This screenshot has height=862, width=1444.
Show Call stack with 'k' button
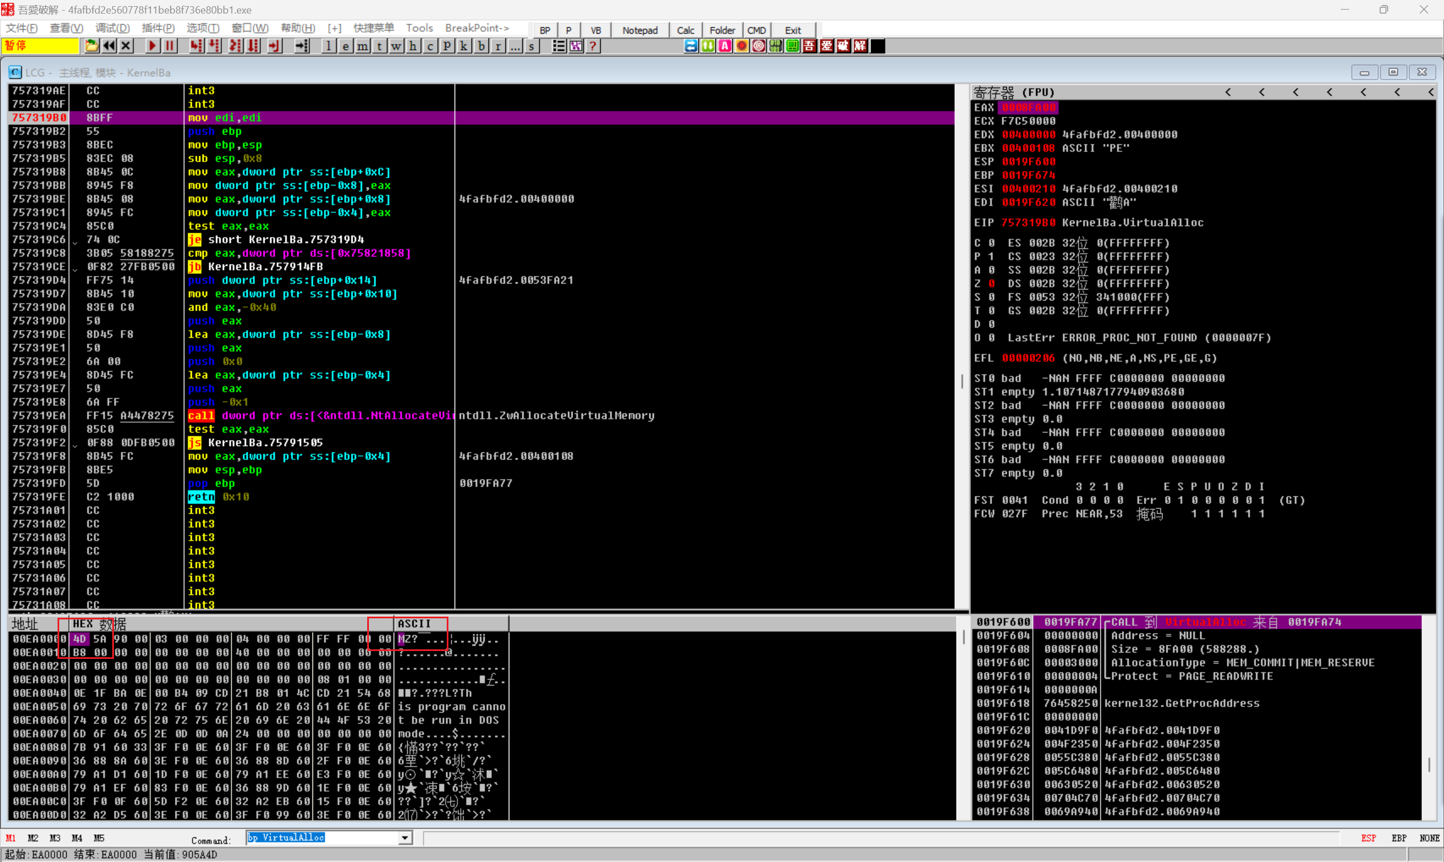coord(464,46)
